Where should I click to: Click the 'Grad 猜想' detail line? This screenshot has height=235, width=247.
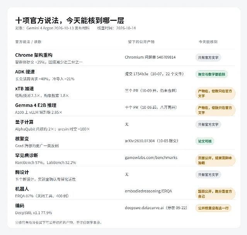(37, 146)
